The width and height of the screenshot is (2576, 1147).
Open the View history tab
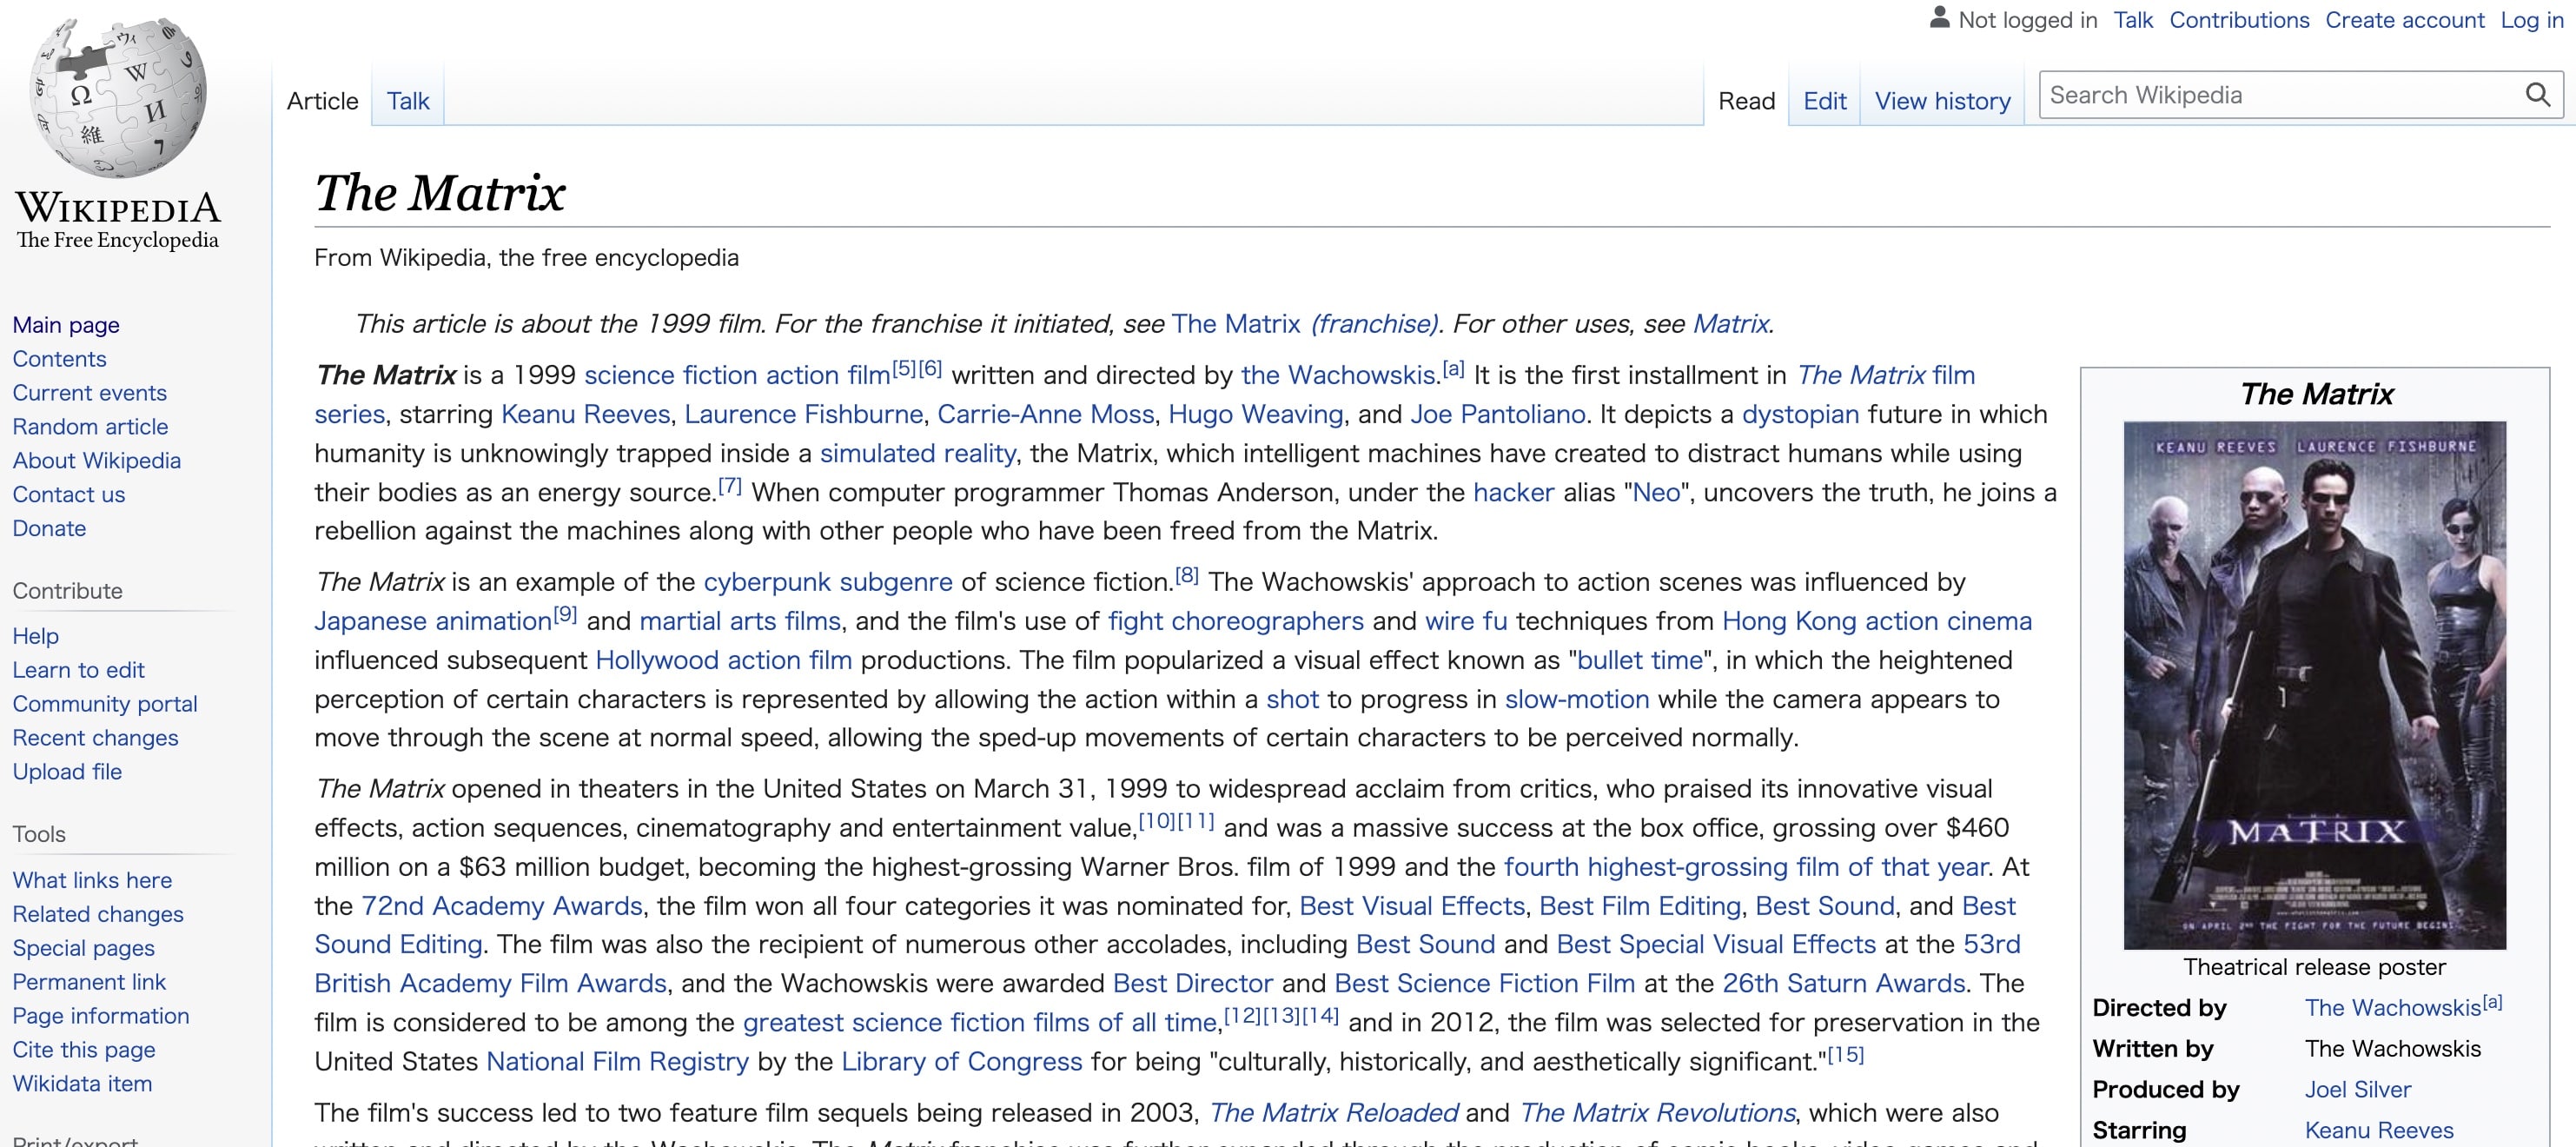click(1942, 101)
